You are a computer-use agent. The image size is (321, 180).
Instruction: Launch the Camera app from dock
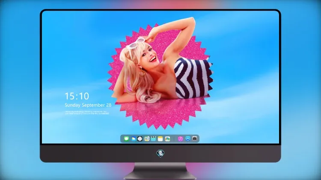(195, 139)
